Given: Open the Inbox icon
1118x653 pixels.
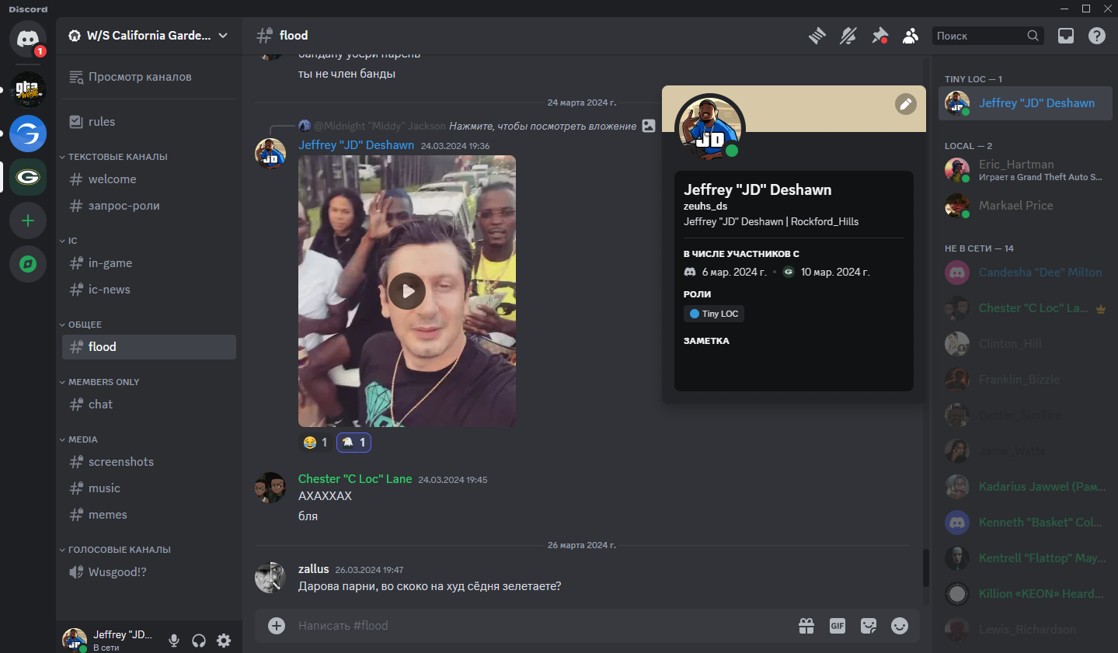Looking at the screenshot, I should 1066,36.
